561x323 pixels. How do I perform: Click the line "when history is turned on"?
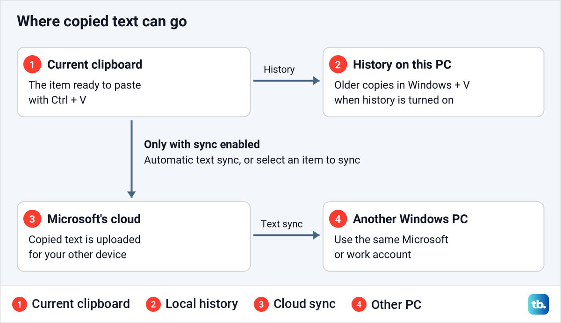click(x=394, y=100)
